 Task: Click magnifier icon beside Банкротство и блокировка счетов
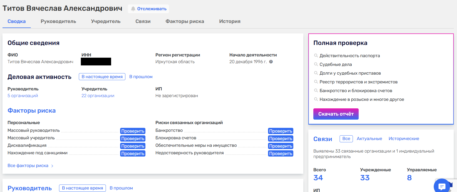[316, 90]
